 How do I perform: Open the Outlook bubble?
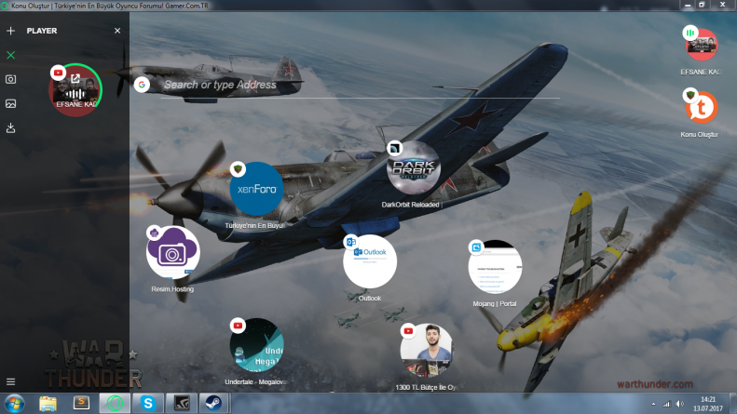[370, 261]
